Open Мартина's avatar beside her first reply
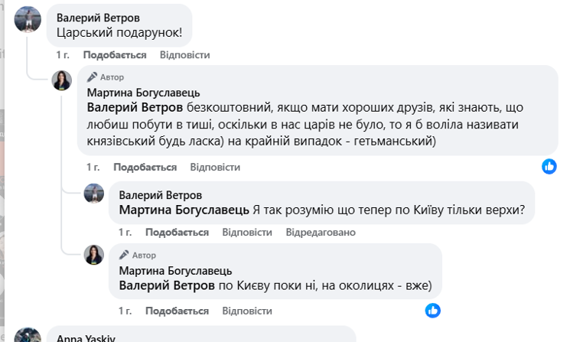The height and width of the screenshot is (342, 583). click(x=62, y=80)
